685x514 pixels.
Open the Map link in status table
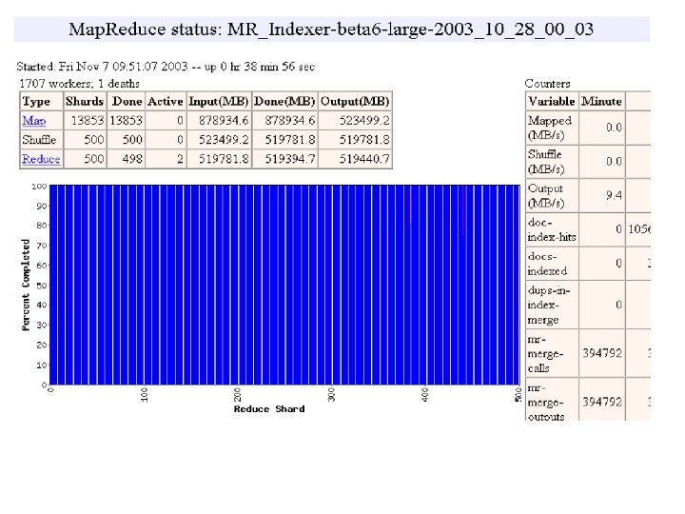point(33,121)
